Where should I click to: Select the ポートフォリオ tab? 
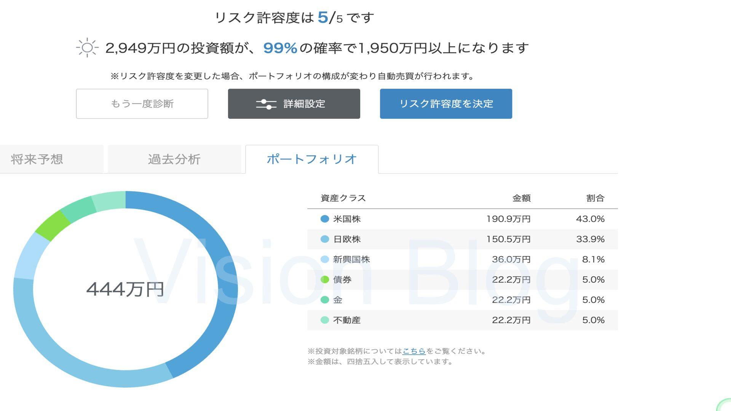click(312, 159)
